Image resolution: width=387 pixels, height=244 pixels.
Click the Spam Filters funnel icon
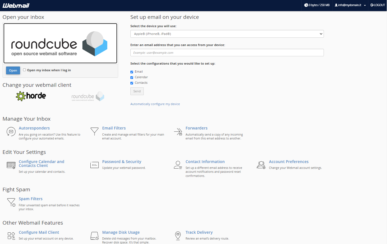coord(11,202)
